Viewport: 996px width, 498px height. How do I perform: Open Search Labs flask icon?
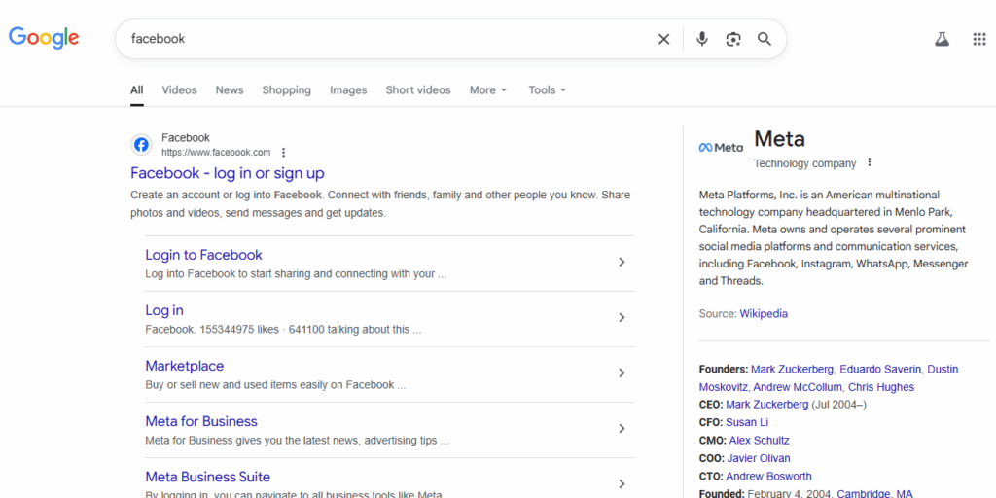[x=942, y=39]
